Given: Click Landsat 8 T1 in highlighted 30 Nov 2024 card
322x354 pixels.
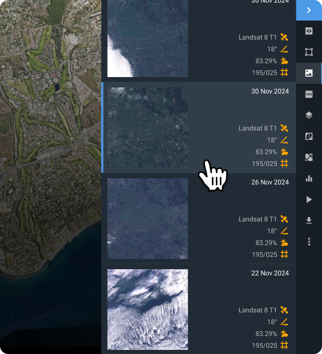Looking at the screenshot, I should (257, 128).
